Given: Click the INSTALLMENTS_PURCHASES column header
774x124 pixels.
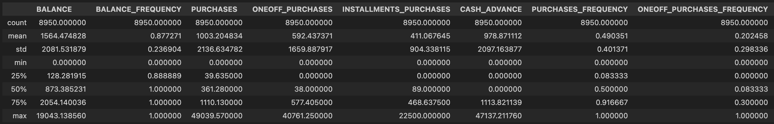Looking at the screenshot, I should [x=396, y=9].
